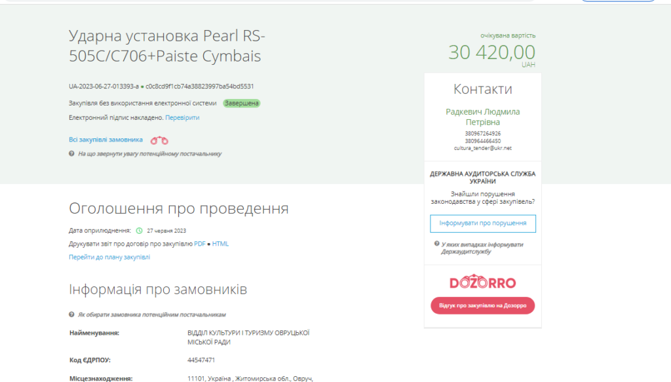Click tender ID UA-2023-06-27-013393-a

104,86
